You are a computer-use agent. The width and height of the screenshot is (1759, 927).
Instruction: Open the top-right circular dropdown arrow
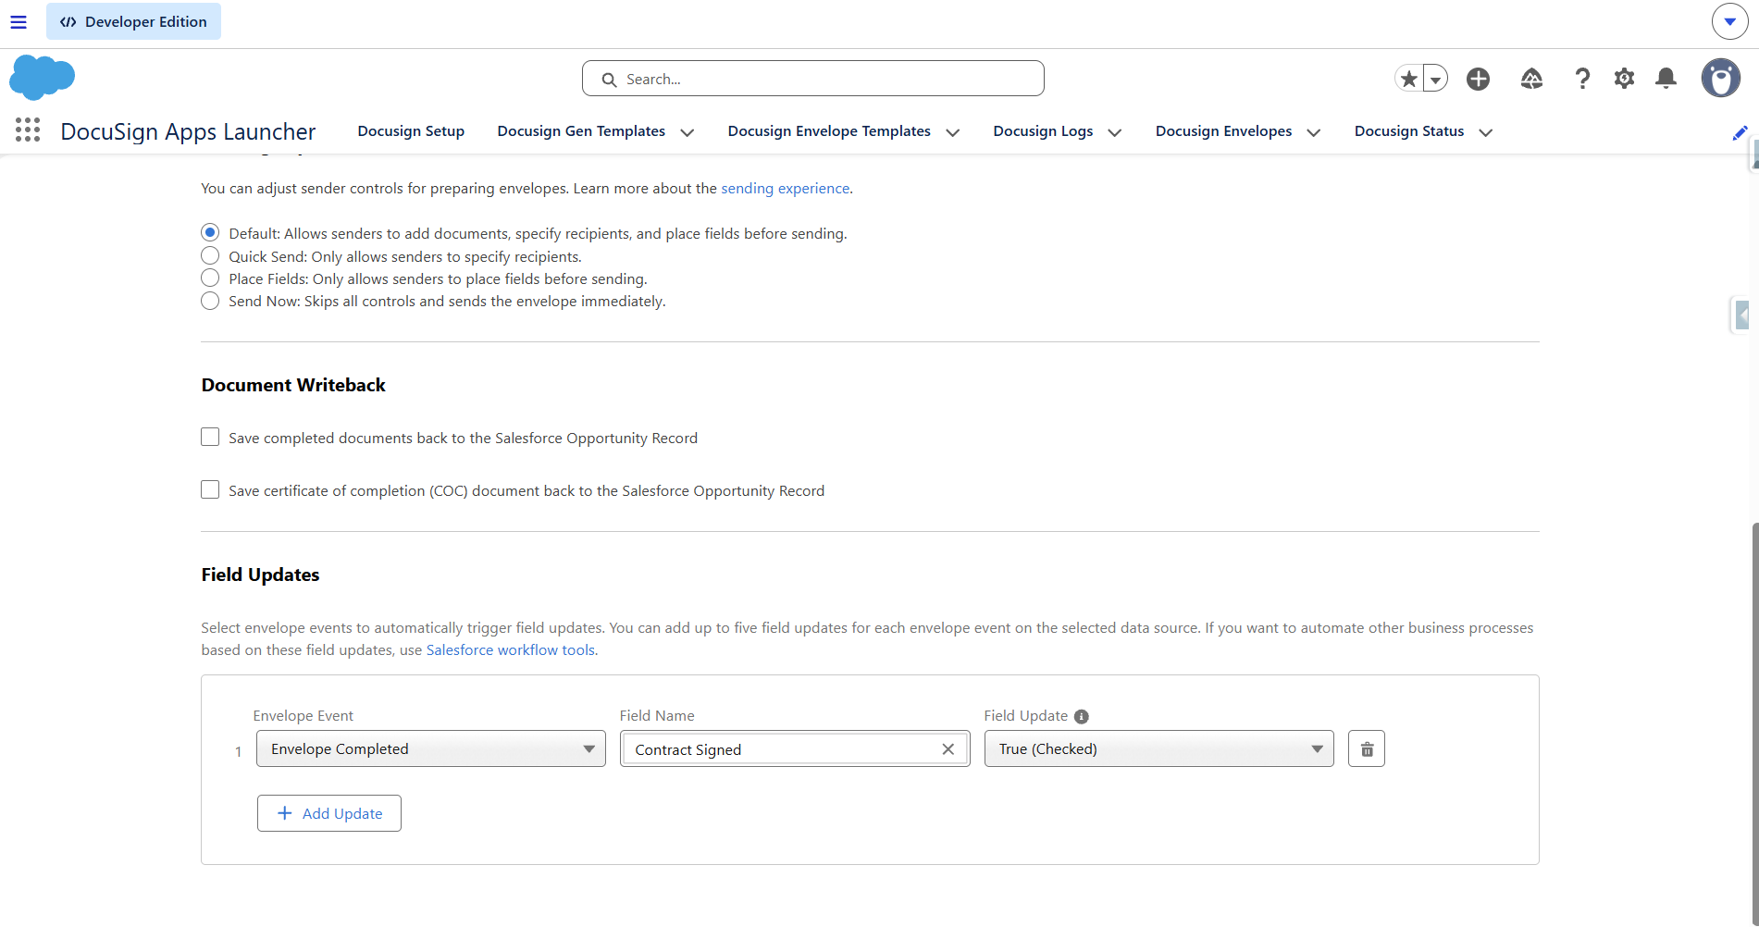pyautogui.click(x=1729, y=21)
